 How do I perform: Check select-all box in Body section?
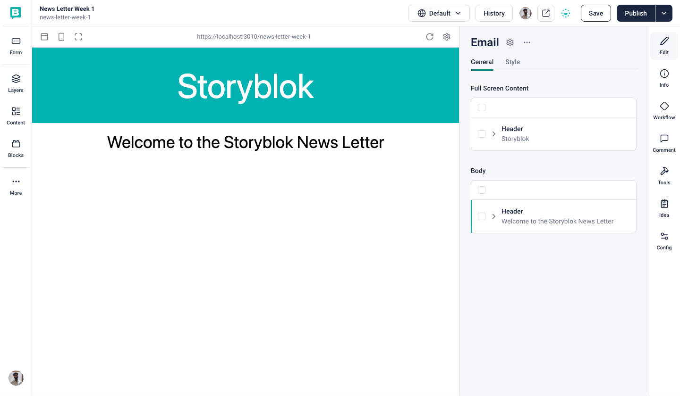[x=482, y=190]
